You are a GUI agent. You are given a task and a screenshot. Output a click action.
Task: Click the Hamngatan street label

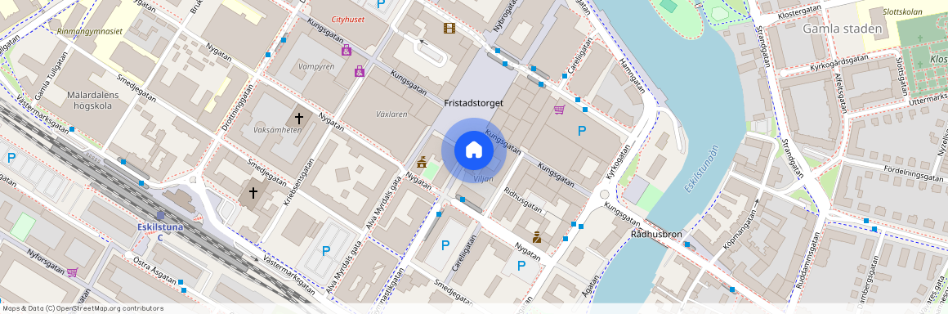pyautogui.click(x=632, y=75)
